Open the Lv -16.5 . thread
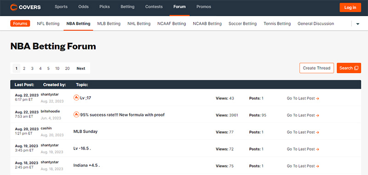The image size is (368, 175). [82, 148]
